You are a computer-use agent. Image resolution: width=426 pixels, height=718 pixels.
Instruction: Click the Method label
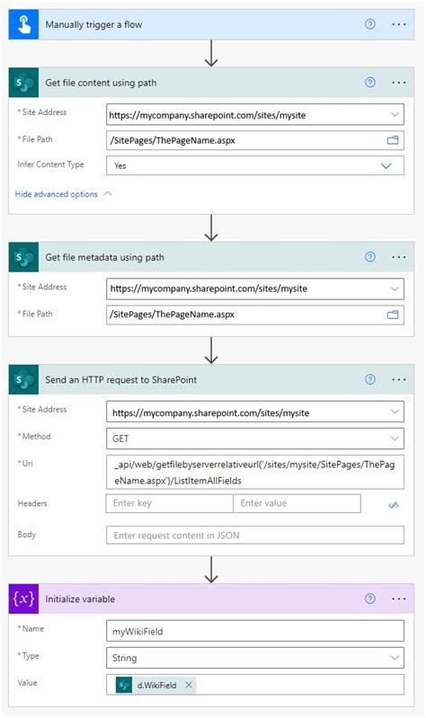tap(35, 437)
